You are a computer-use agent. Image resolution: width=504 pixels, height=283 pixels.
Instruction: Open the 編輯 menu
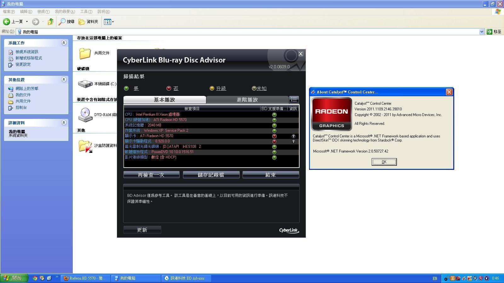pyautogui.click(x=26, y=12)
